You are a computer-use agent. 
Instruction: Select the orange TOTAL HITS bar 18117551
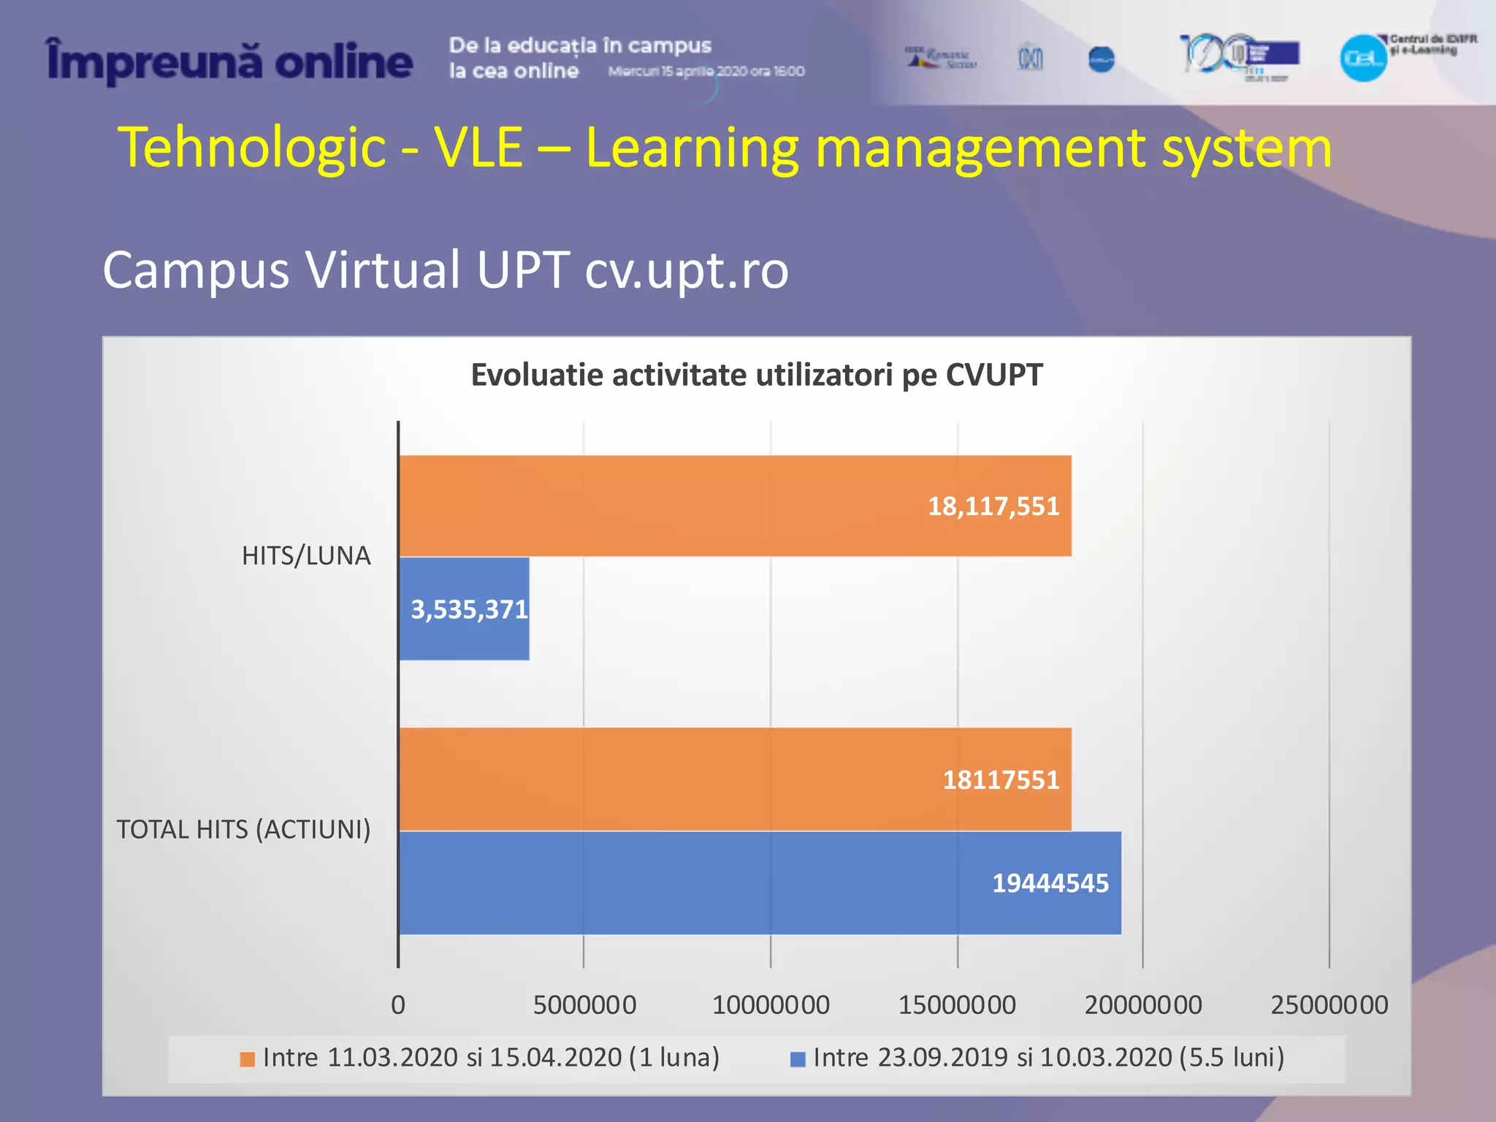[x=735, y=779]
